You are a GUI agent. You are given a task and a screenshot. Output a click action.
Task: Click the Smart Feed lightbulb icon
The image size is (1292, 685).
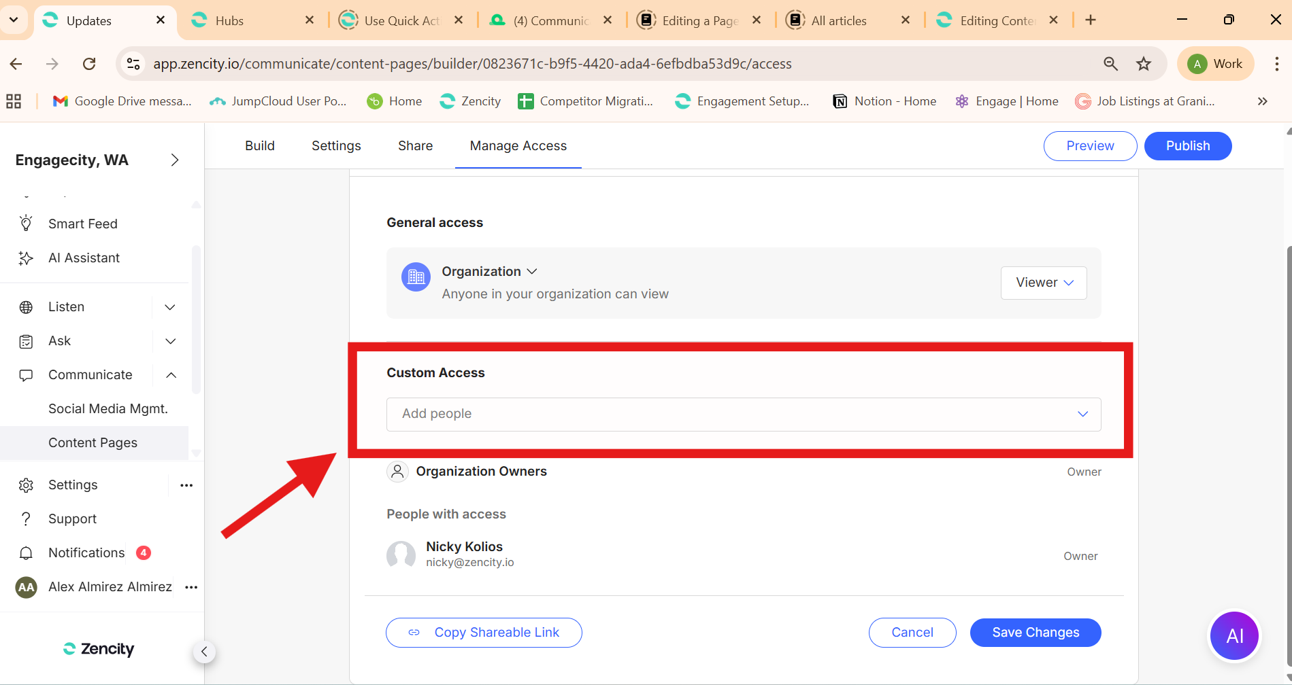(x=26, y=224)
